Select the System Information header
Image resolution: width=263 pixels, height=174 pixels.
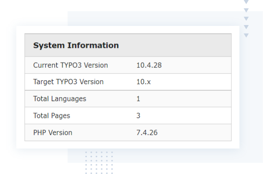click(76, 45)
